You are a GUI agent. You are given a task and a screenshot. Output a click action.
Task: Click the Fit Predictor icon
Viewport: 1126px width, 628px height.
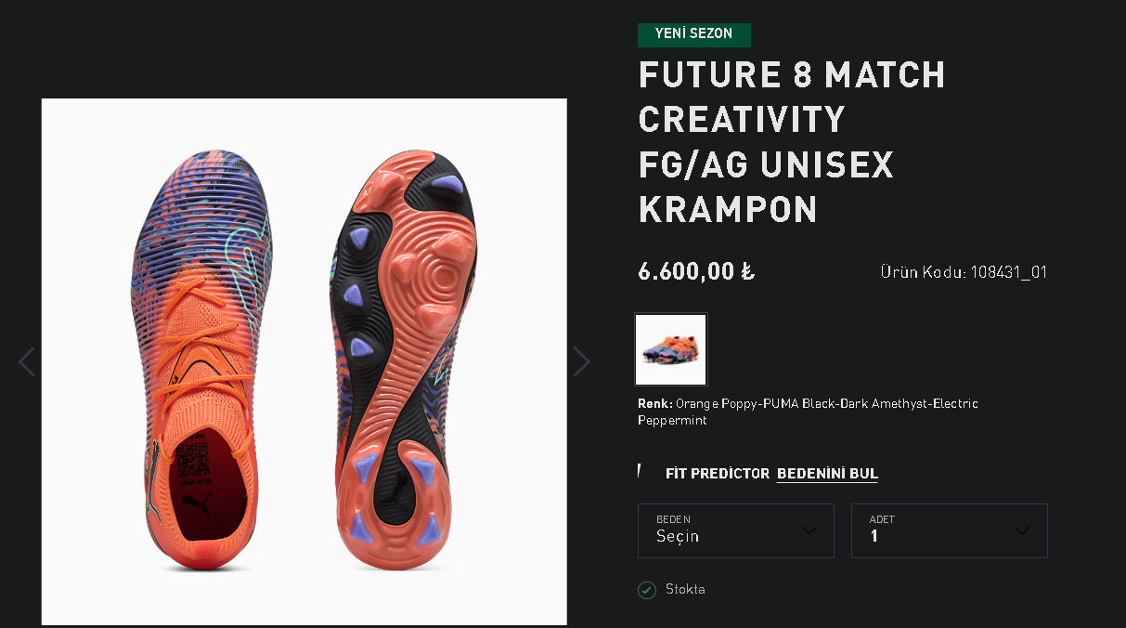click(x=640, y=472)
